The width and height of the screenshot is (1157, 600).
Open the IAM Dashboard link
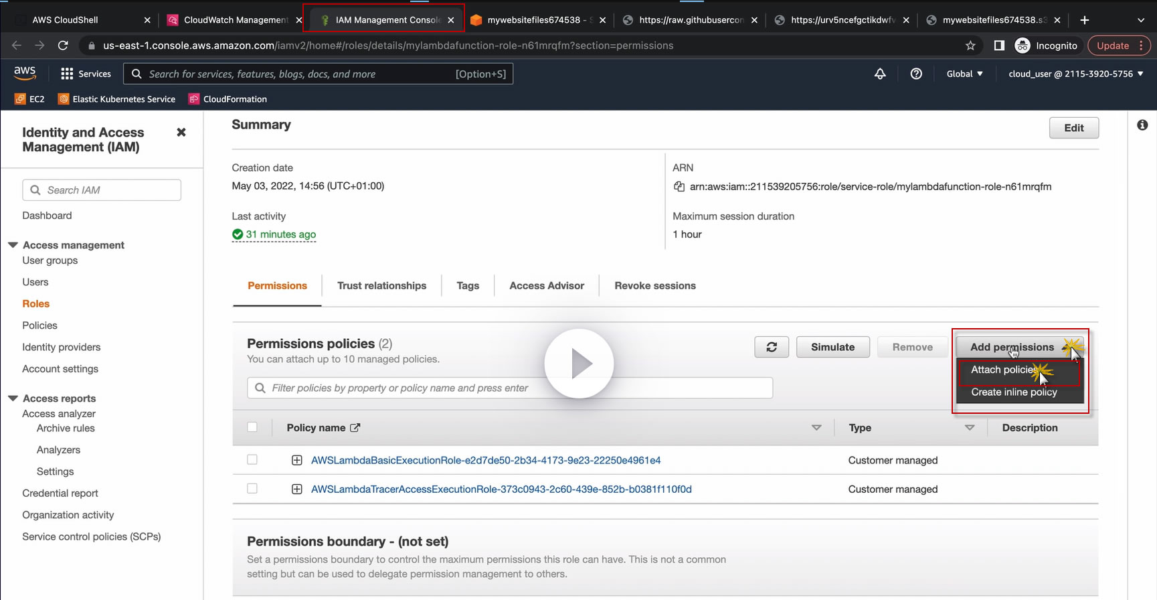tap(47, 216)
